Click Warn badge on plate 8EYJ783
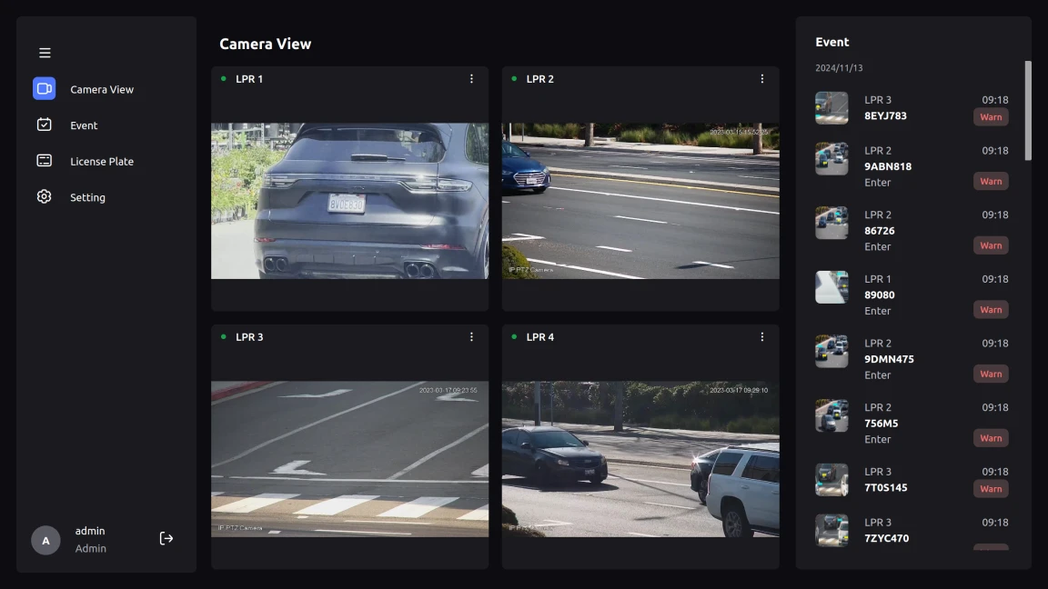This screenshot has width=1048, height=589. click(991, 117)
